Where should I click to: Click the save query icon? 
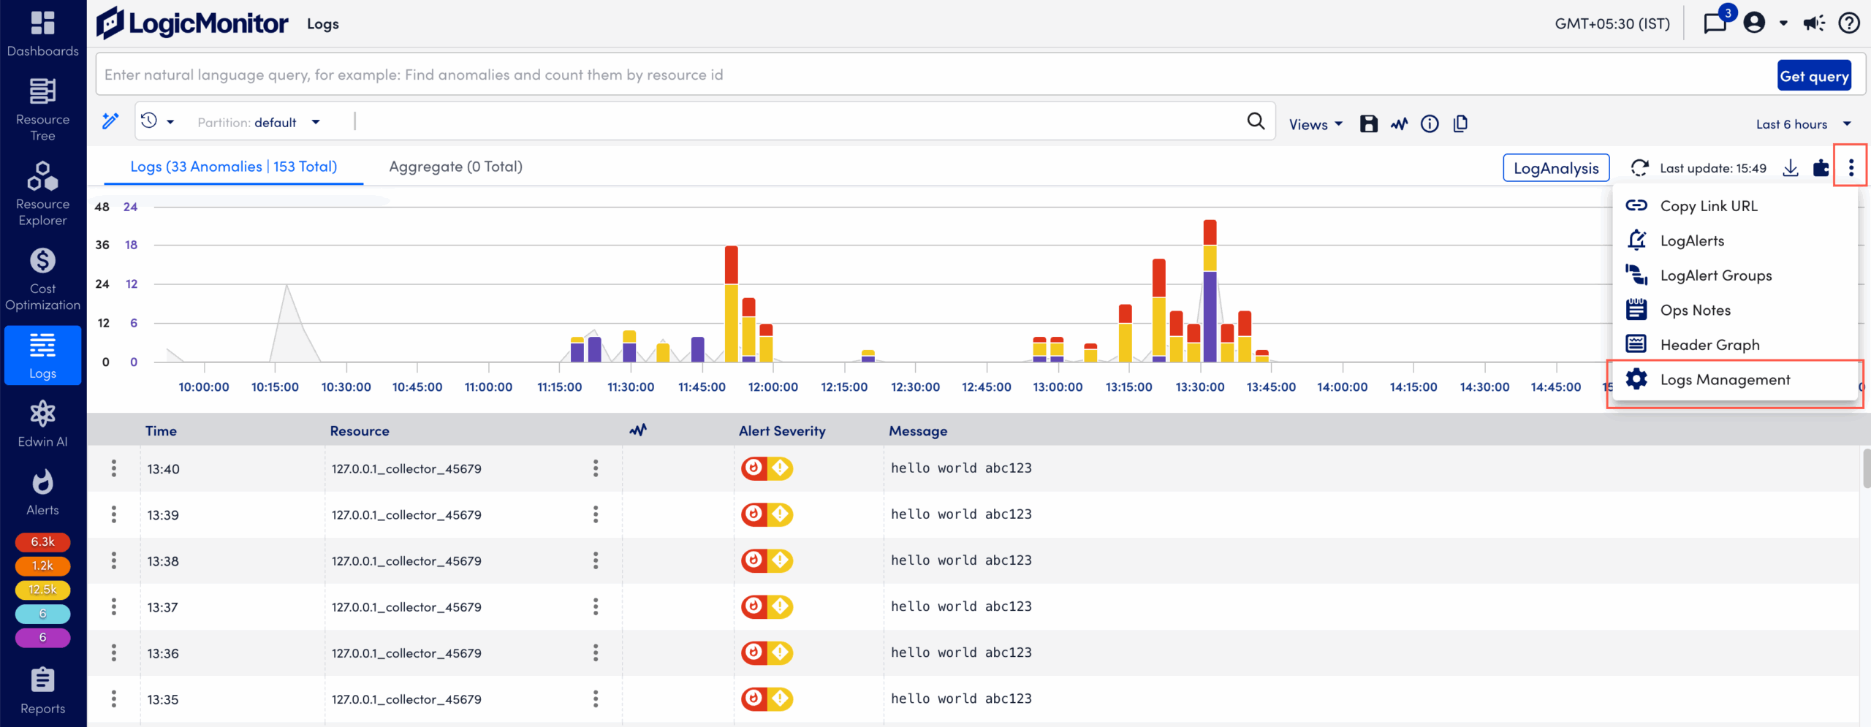(1368, 123)
